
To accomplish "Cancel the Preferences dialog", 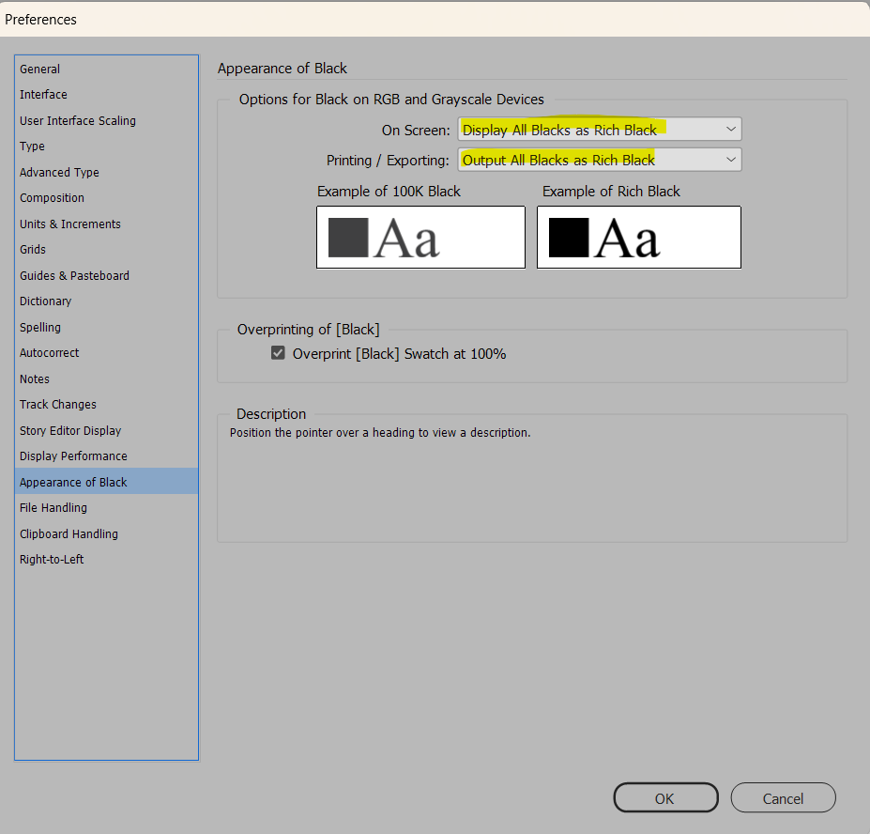I will point(783,798).
